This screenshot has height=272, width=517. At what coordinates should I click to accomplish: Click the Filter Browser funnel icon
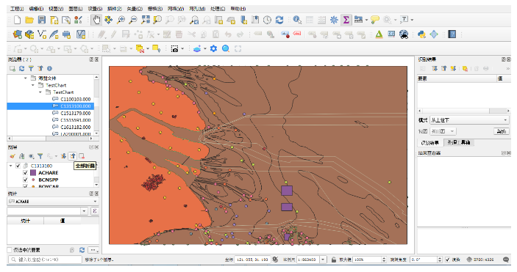pos(31,68)
